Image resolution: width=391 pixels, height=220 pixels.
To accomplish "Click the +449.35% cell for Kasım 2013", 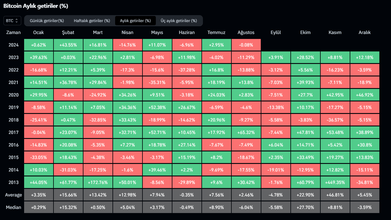I will (335, 182).
